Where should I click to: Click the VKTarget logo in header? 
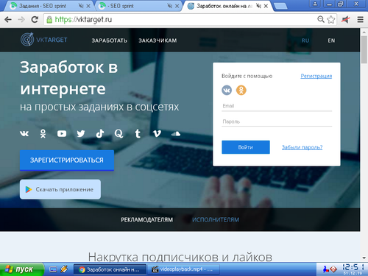44,40
